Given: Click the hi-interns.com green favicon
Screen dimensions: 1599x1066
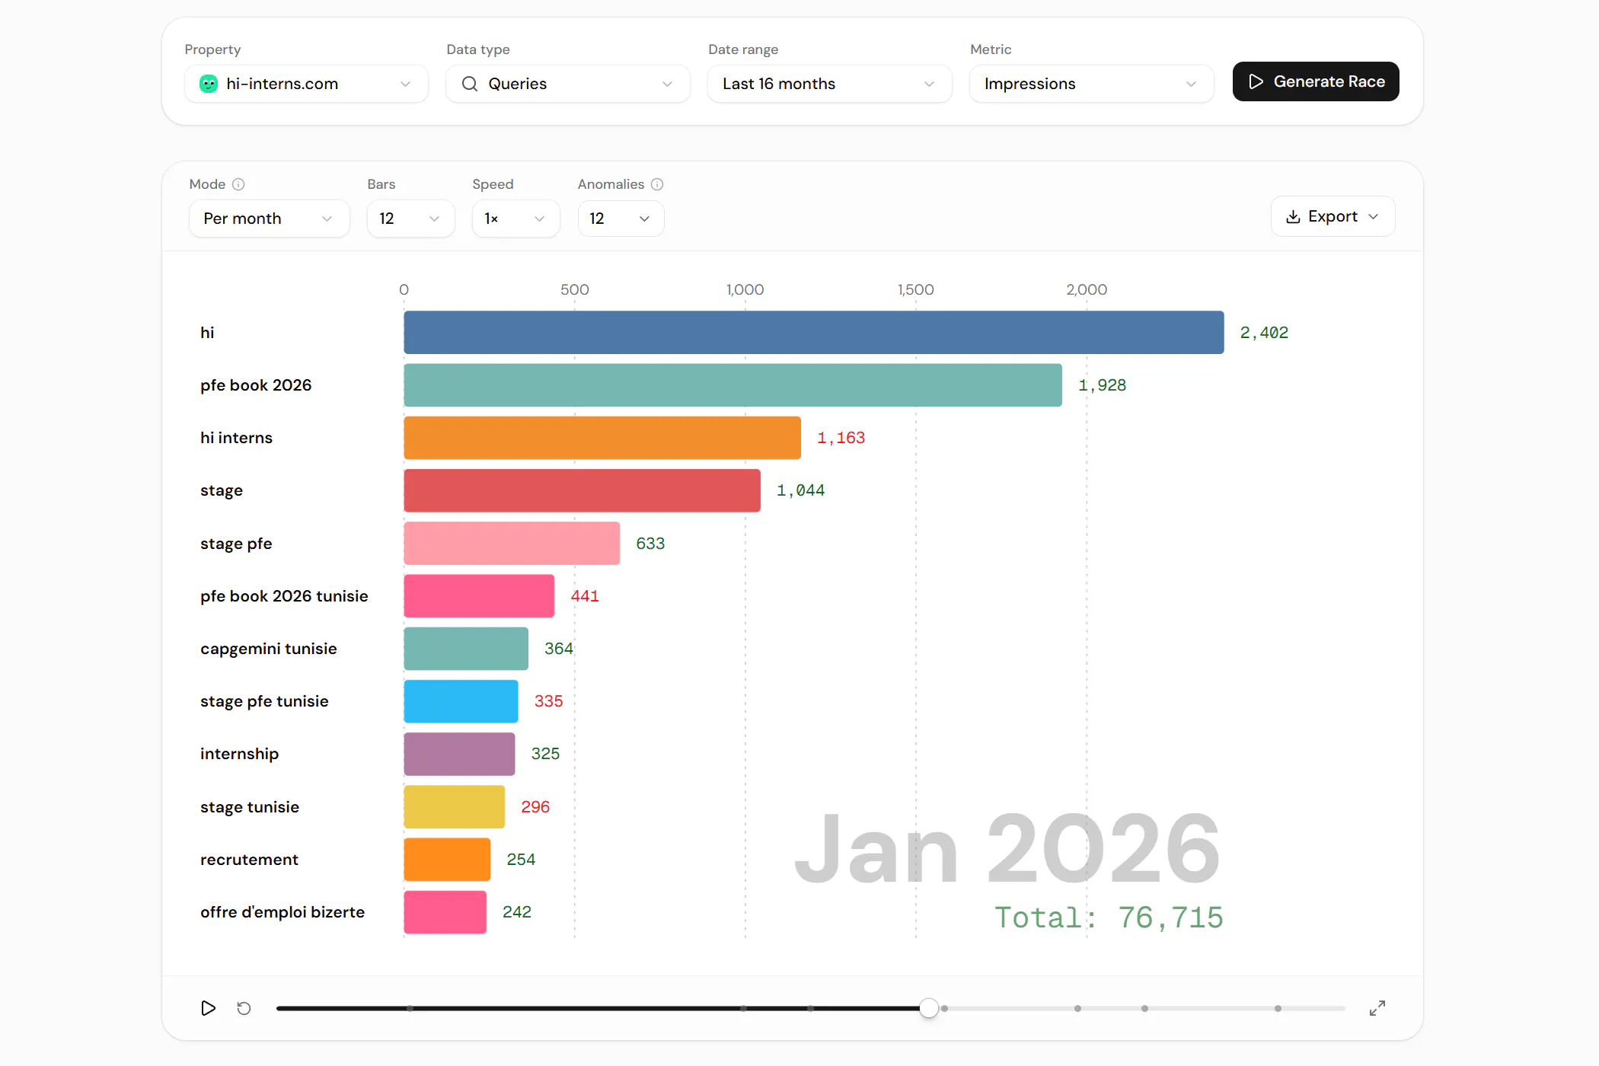Looking at the screenshot, I should point(209,84).
